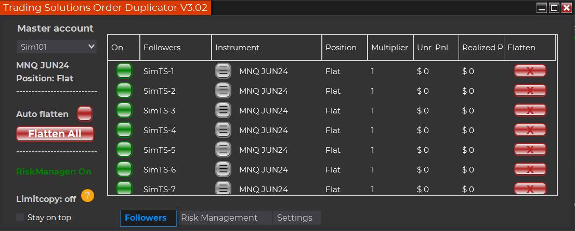The width and height of the screenshot is (575, 231).
Task: Open the Settings tab
Action: point(295,218)
